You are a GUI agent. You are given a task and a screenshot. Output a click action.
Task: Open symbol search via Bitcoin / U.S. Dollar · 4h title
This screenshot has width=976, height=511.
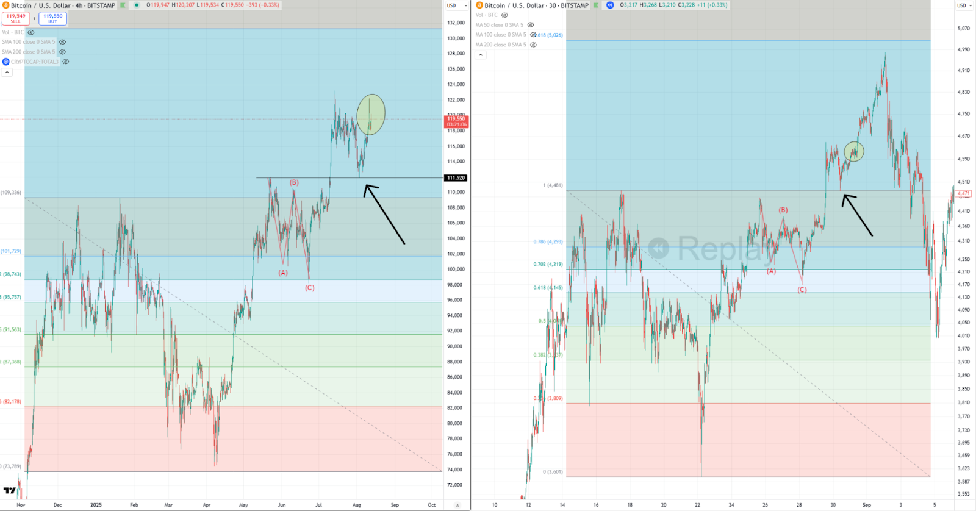pyautogui.click(x=63, y=5)
